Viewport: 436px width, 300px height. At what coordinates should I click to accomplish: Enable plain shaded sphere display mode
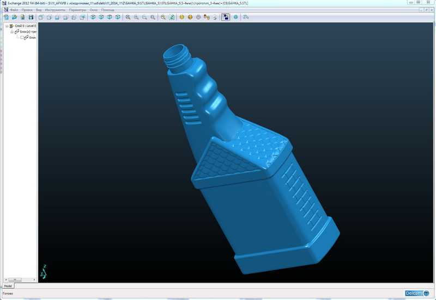click(182, 17)
